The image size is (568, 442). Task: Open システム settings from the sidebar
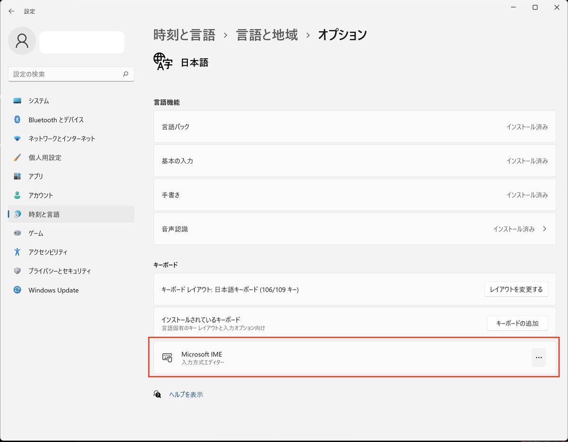[x=38, y=100]
